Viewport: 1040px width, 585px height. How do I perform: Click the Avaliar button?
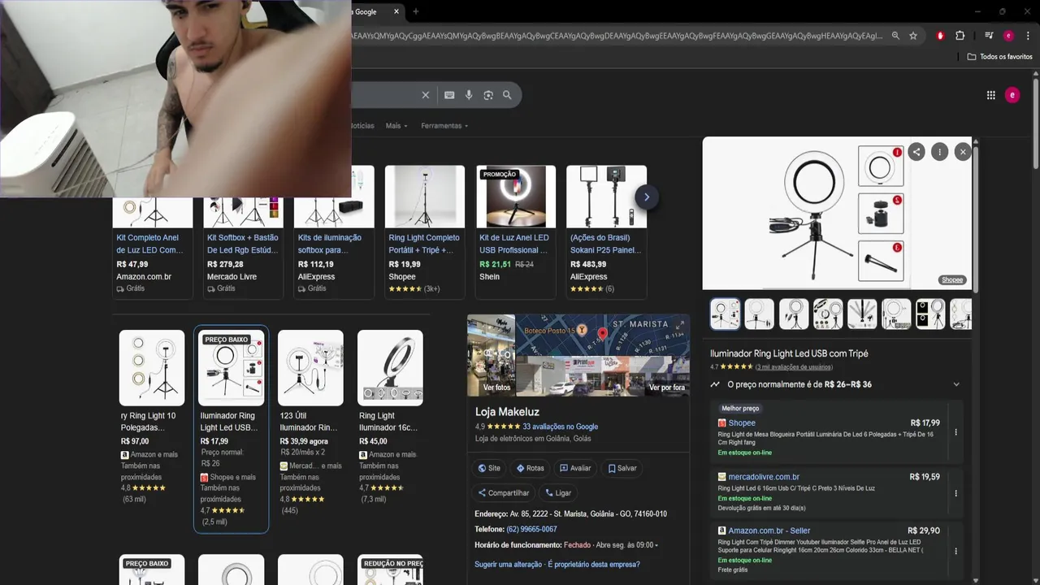tap(575, 468)
